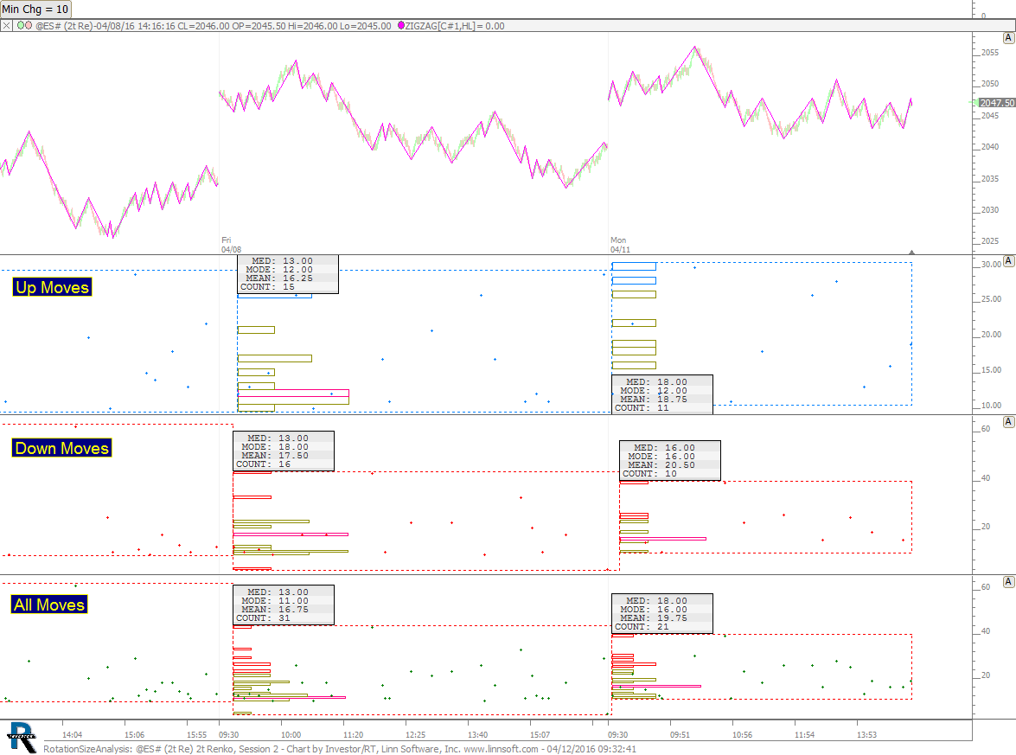Click the X icon in the chart info bar
Viewport: 1016px width, 755px height.
click(6, 26)
